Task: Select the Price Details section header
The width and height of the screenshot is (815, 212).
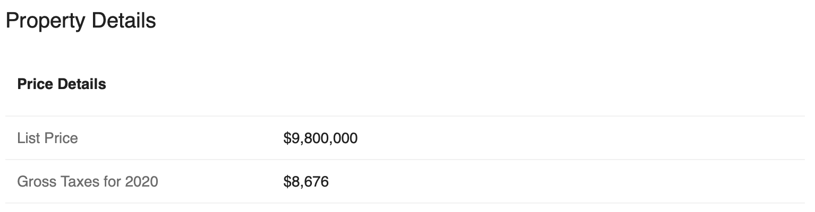Action: (62, 84)
